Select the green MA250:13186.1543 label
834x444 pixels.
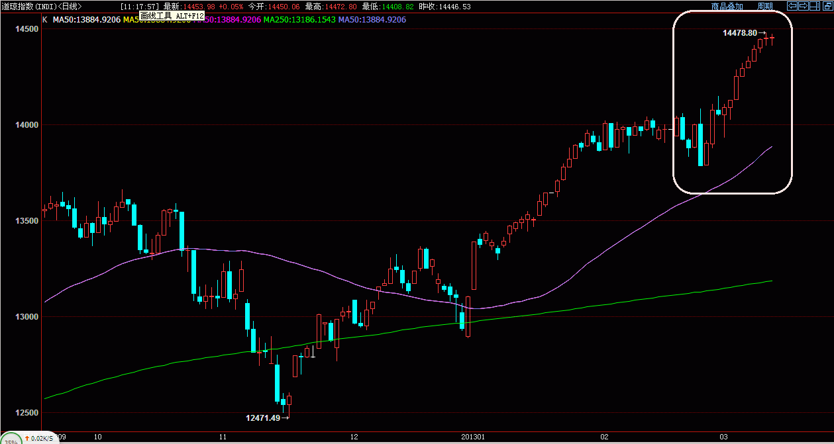(299, 20)
